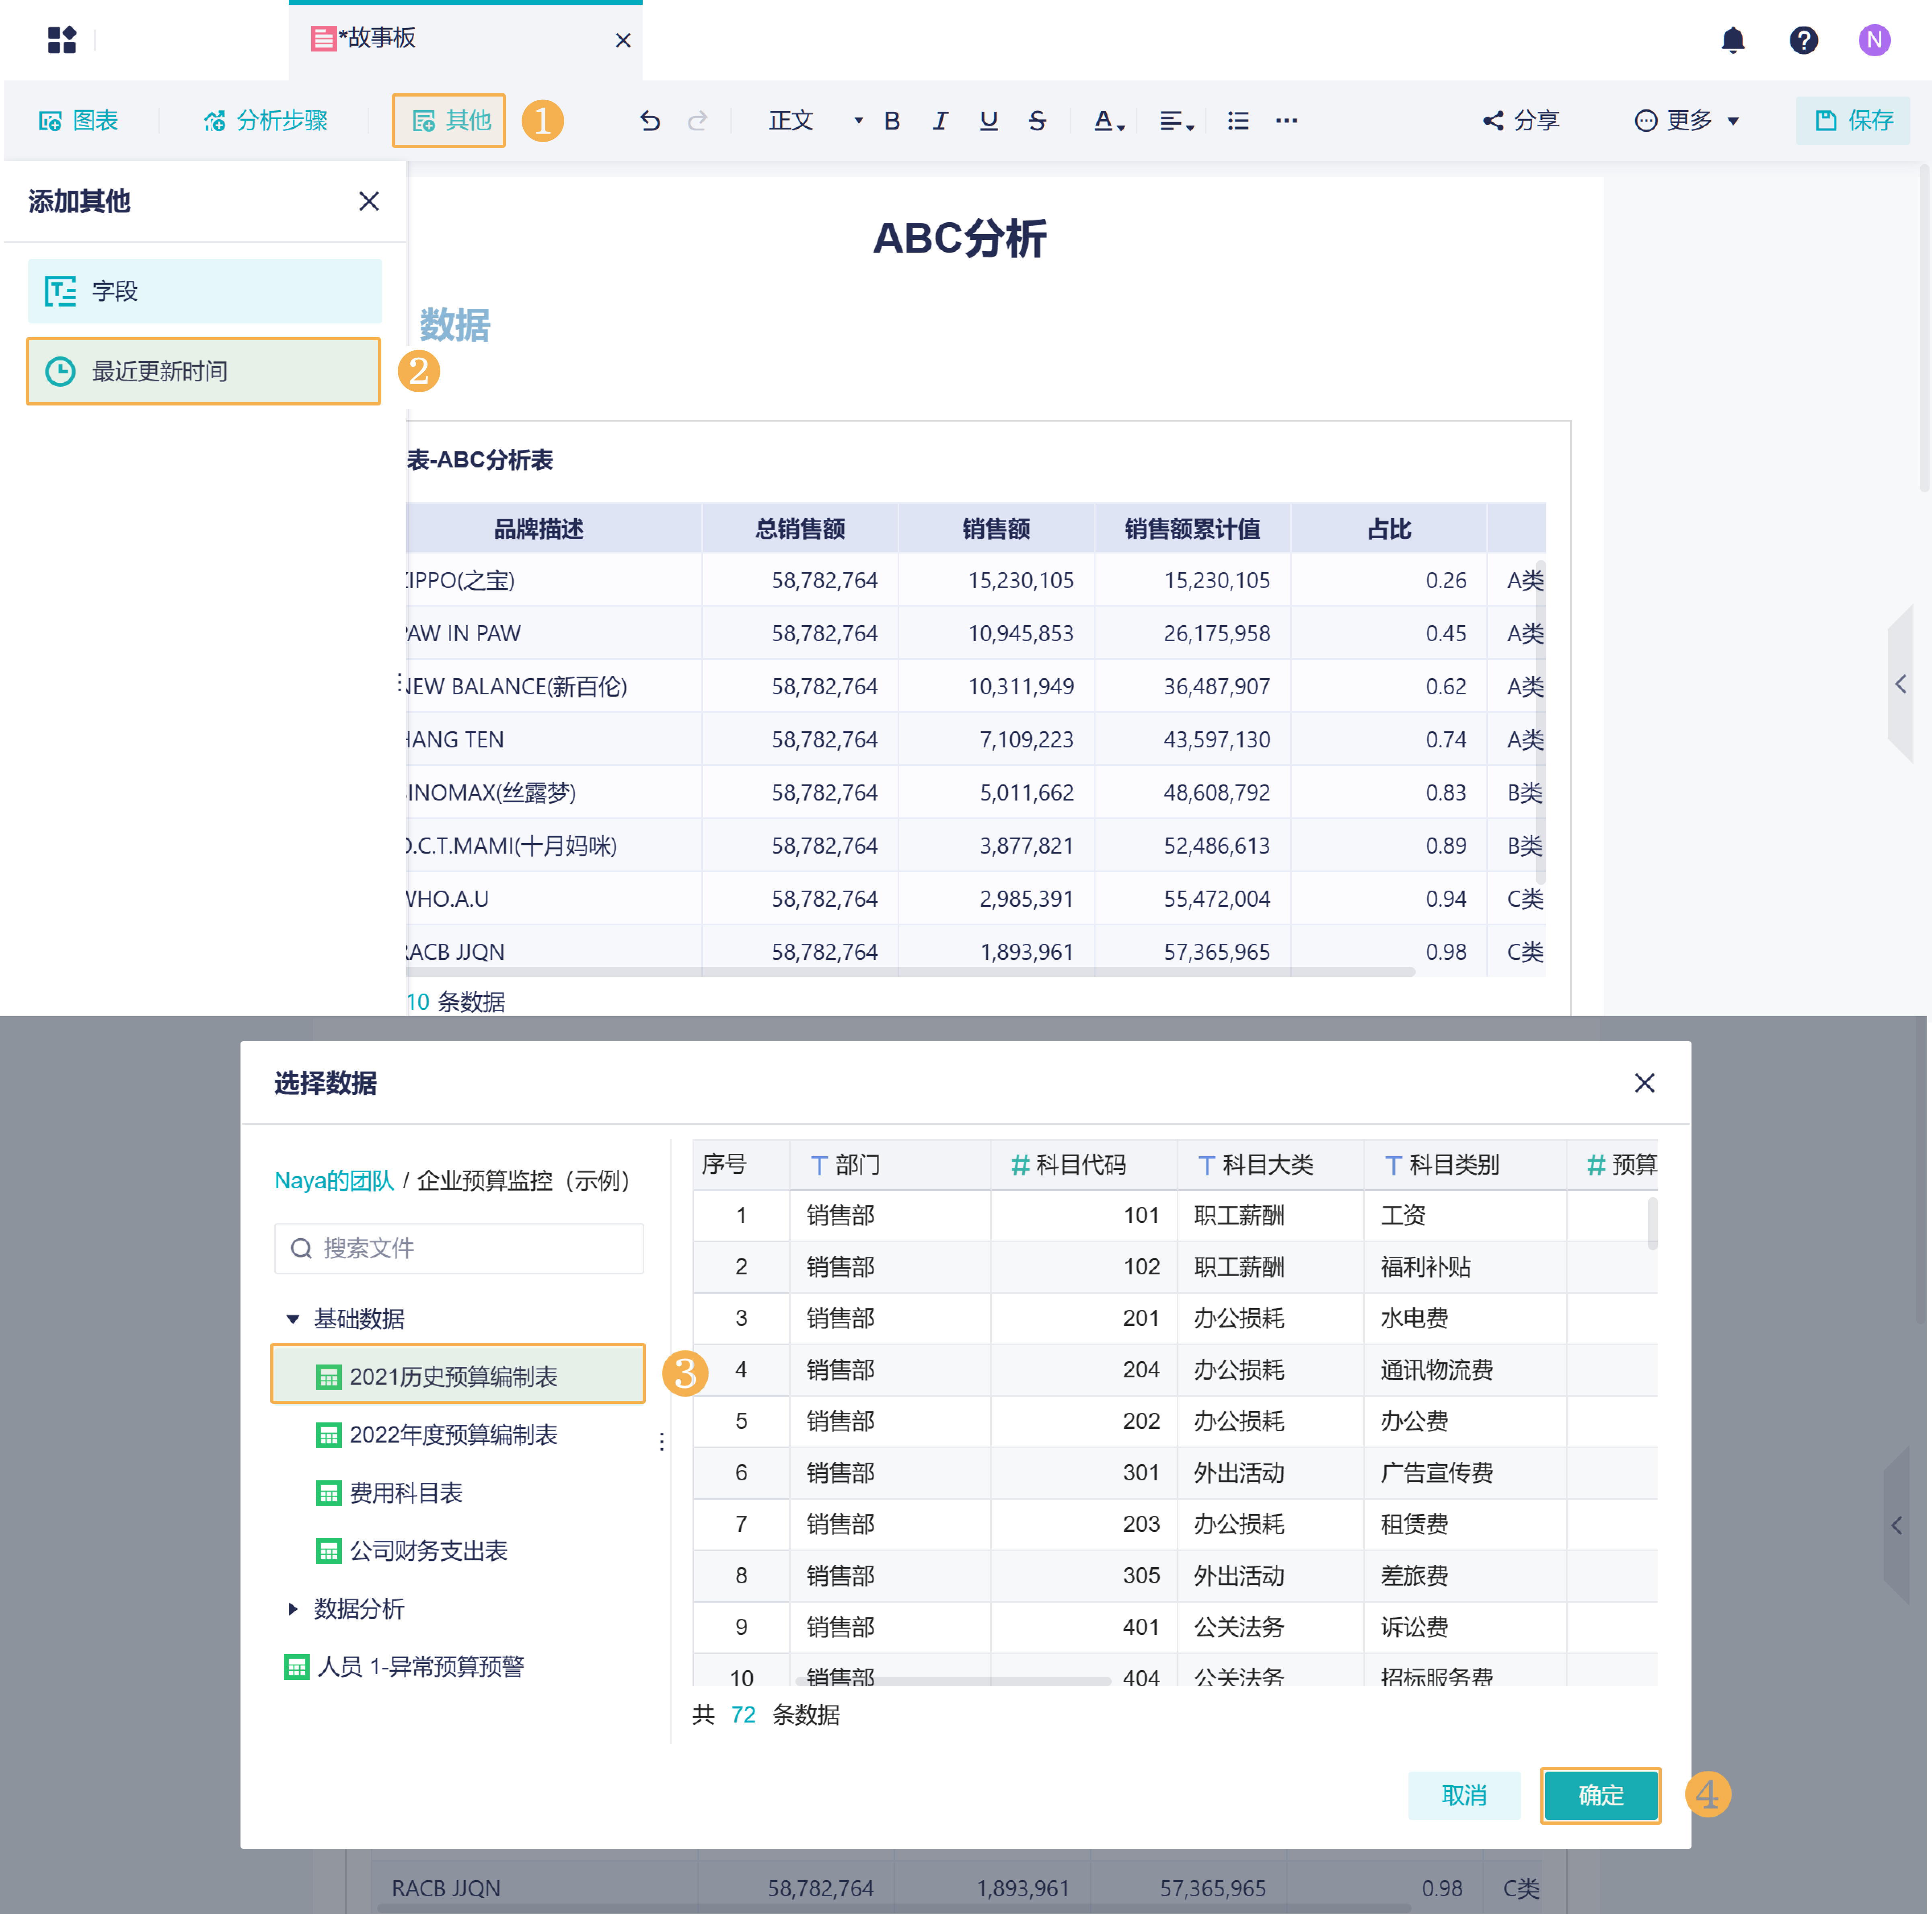
Task: Open the font color dropdown
Action: [x=1108, y=121]
